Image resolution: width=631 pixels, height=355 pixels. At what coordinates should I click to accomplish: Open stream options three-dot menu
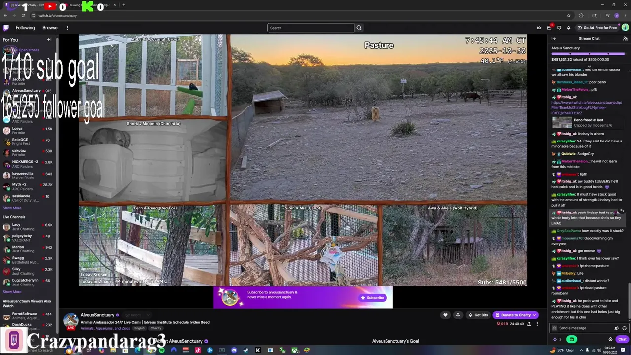tap(537, 324)
